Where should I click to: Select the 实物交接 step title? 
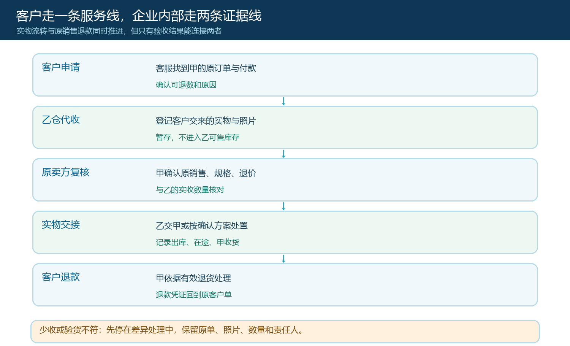(x=61, y=225)
